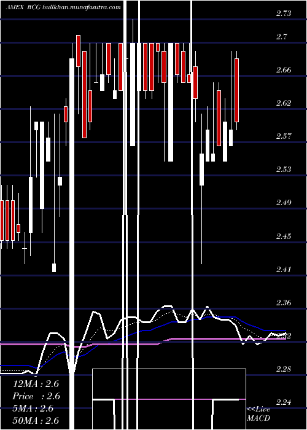Click the Price : 2.6 legend entry

point(36,396)
